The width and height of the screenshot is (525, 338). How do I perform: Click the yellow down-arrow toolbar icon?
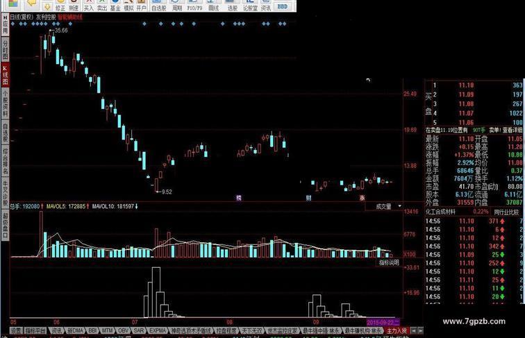(47, 6)
